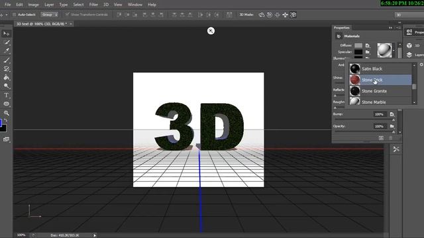Click the material list scrollbar down arrow

tap(414, 102)
